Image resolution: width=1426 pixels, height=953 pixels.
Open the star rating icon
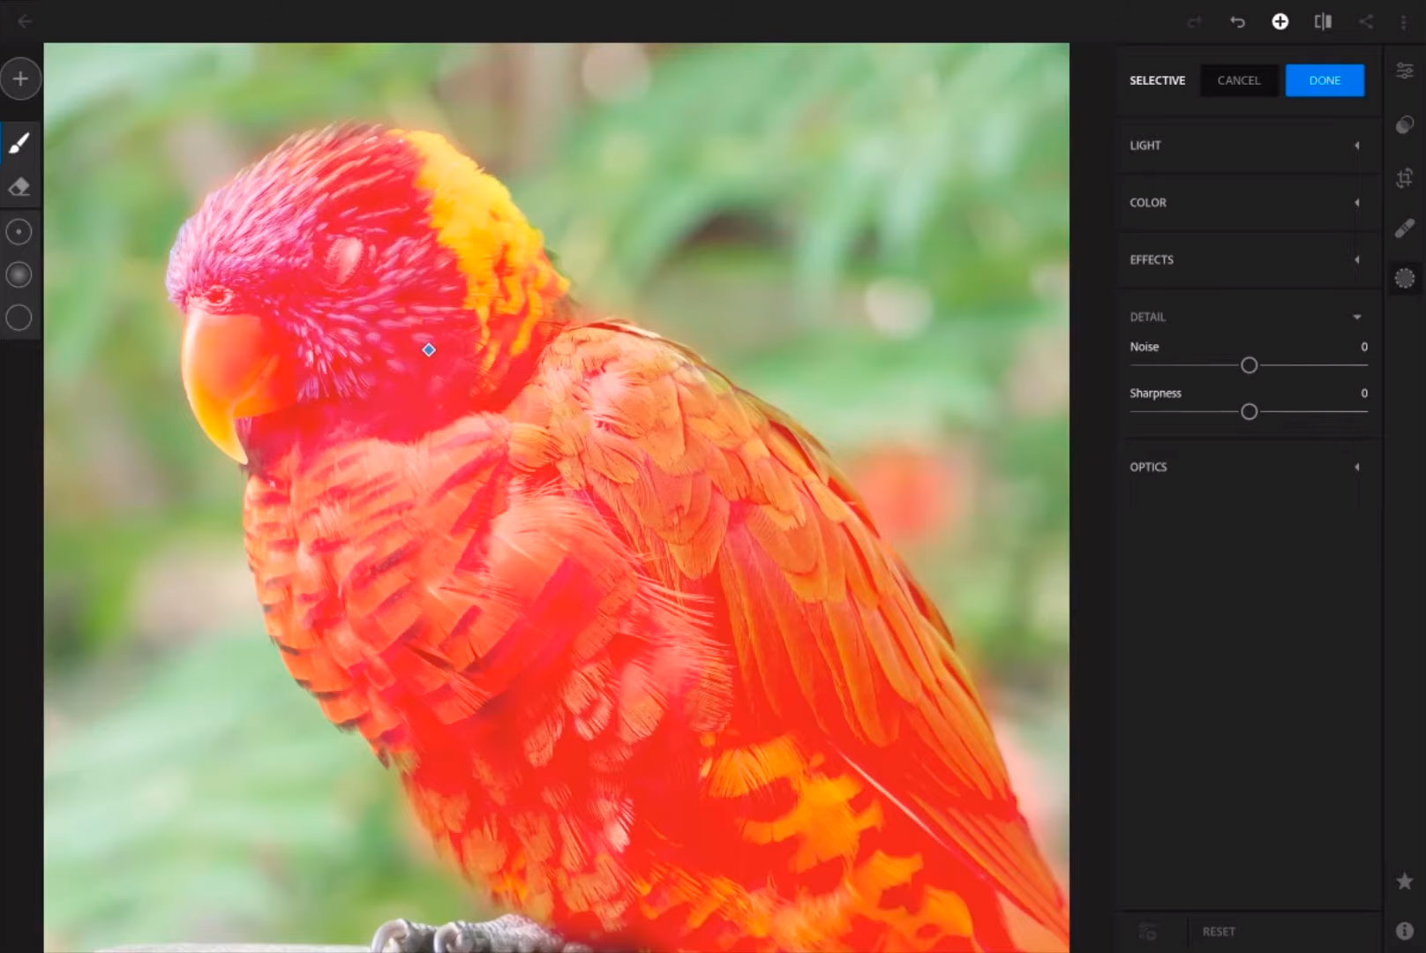[1405, 881]
